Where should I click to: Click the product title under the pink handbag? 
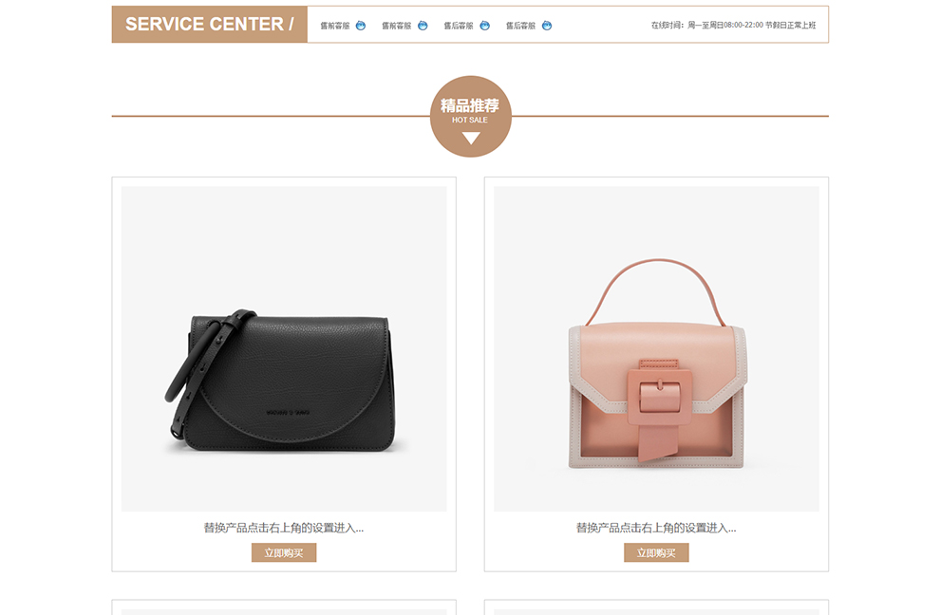point(656,528)
